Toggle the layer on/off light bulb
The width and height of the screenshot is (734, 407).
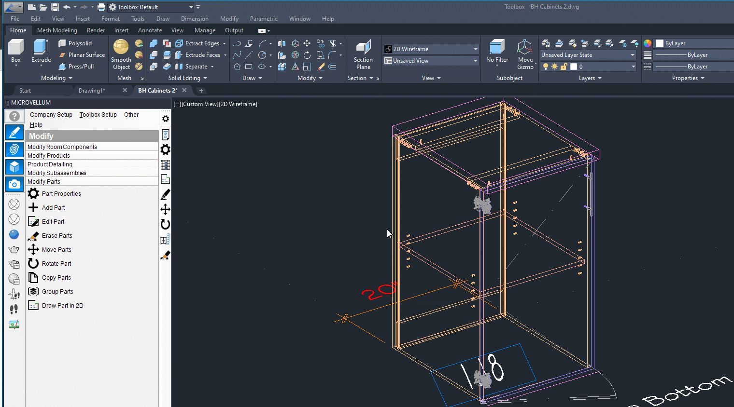(546, 67)
